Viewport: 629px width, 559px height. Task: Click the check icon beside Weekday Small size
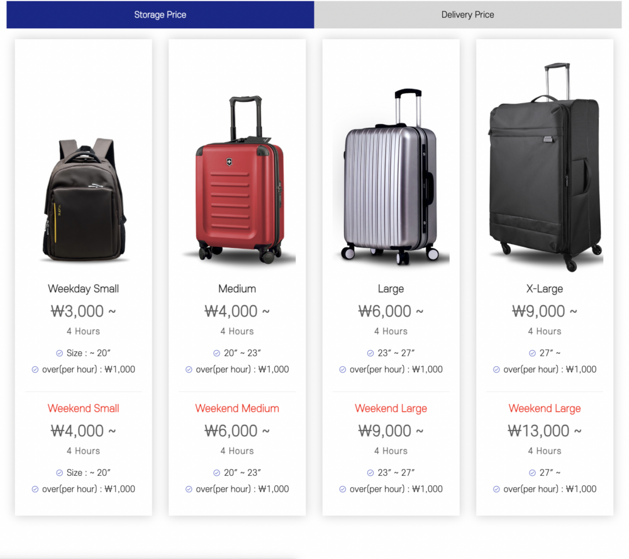pos(60,353)
